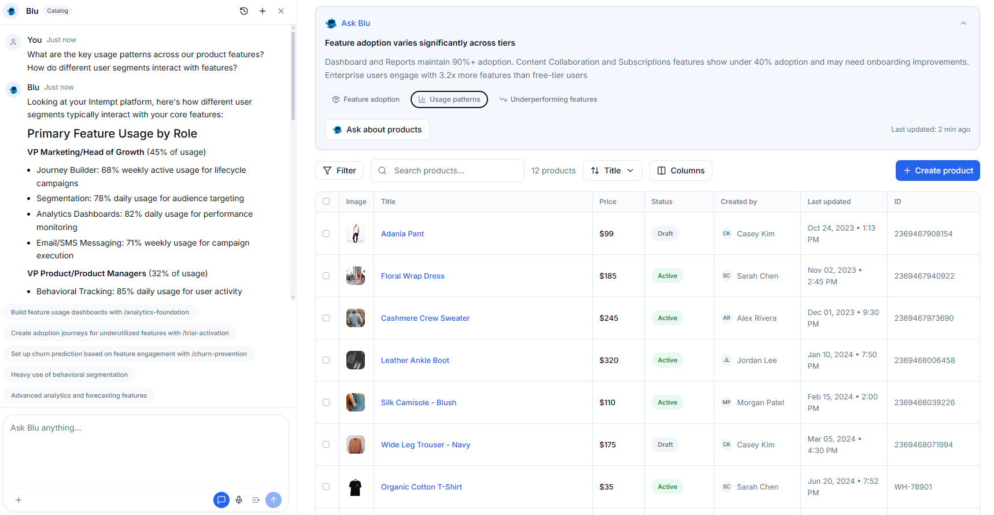Open the Adania Pant product link
The image size is (994, 515).
pos(402,234)
